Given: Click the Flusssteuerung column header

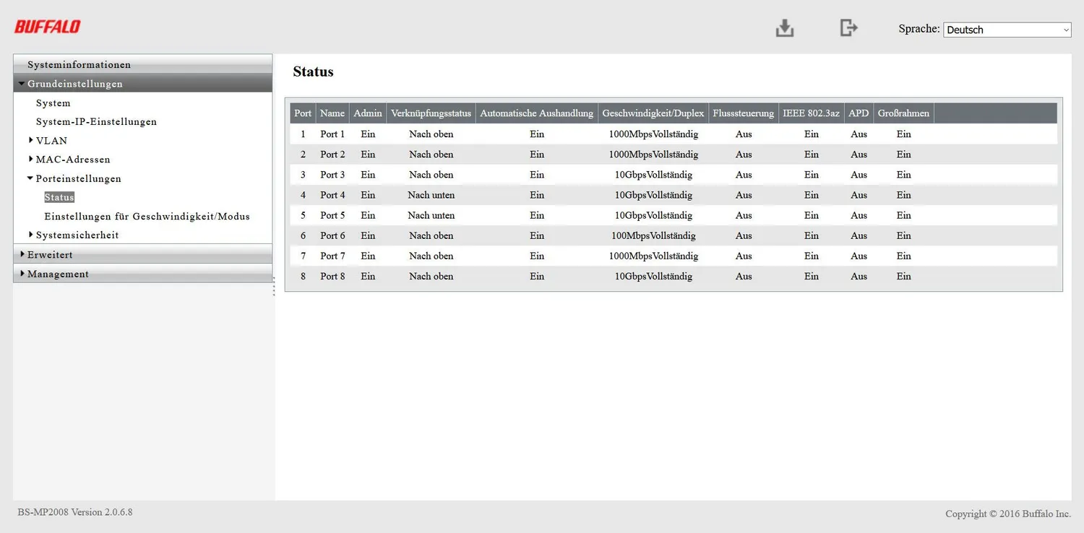Looking at the screenshot, I should point(744,113).
